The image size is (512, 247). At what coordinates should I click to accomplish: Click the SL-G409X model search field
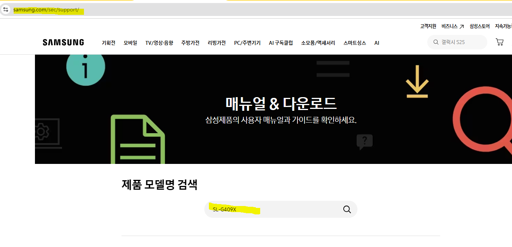281,209
